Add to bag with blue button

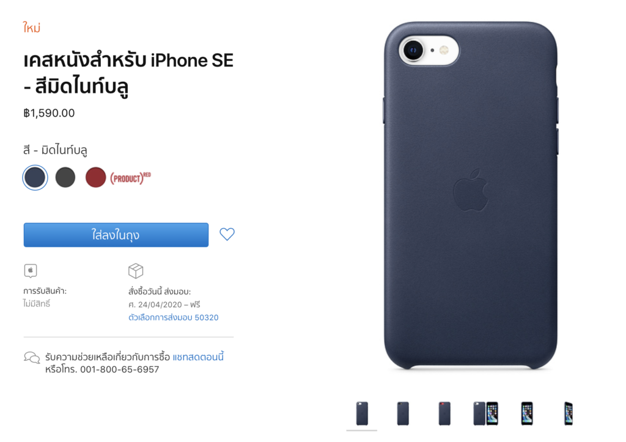[x=116, y=235]
